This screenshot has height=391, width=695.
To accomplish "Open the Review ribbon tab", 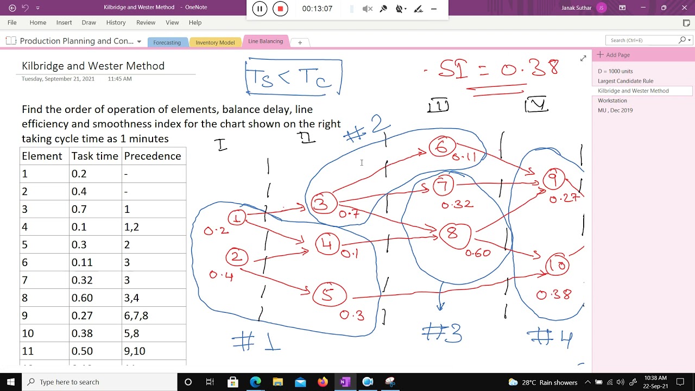I will coord(146,22).
